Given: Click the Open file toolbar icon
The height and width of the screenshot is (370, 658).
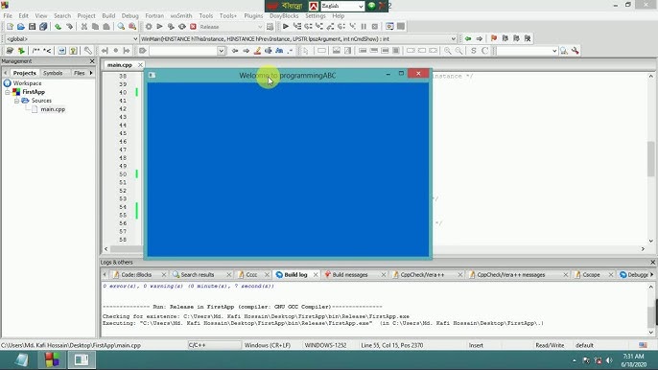Looking at the screenshot, I should point(21,27).
